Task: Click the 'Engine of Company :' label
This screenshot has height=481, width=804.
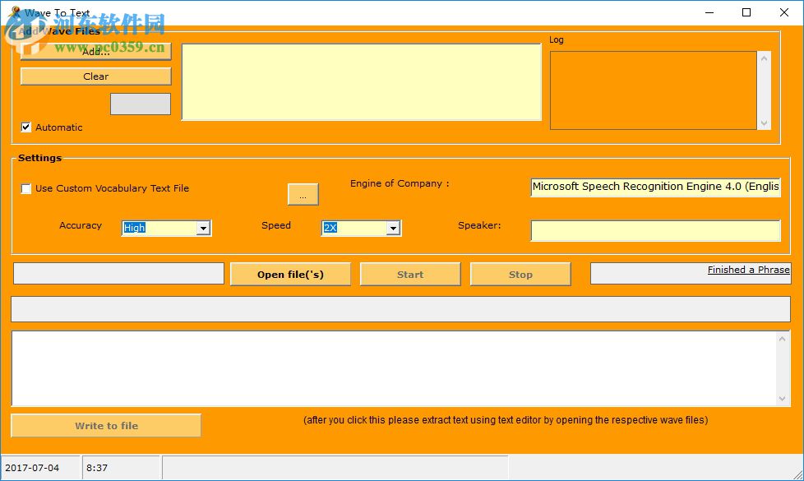Action: coord(400,183)
